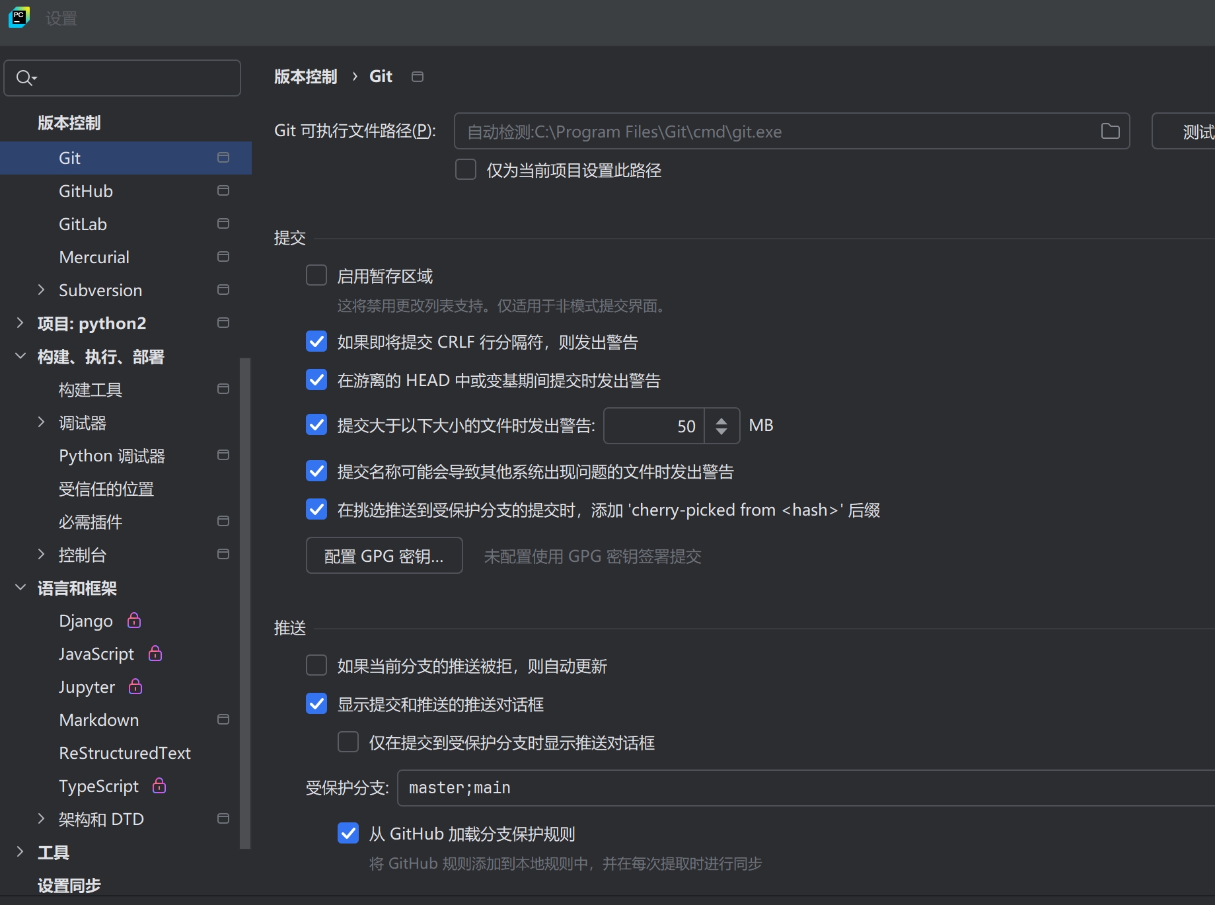Click the 配置 GPG 密钥... button
Image resolution: width=1215 pixels, height=905 pixels.
click(x=384, y=555)
